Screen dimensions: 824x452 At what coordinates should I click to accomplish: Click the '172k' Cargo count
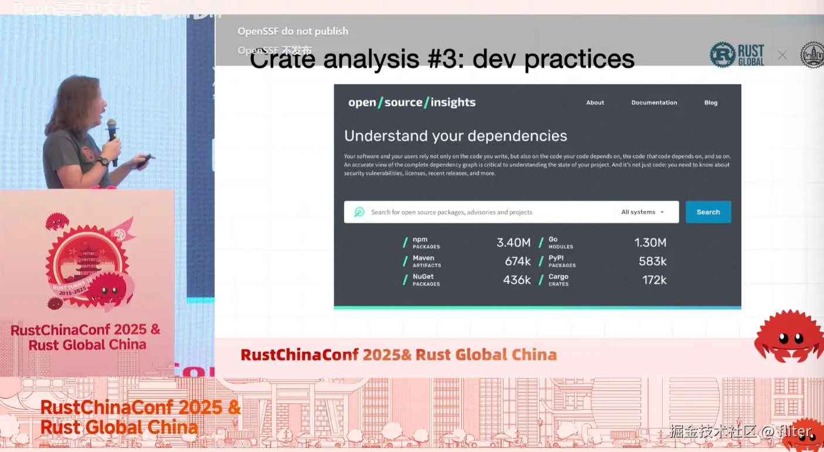point(654,280)
